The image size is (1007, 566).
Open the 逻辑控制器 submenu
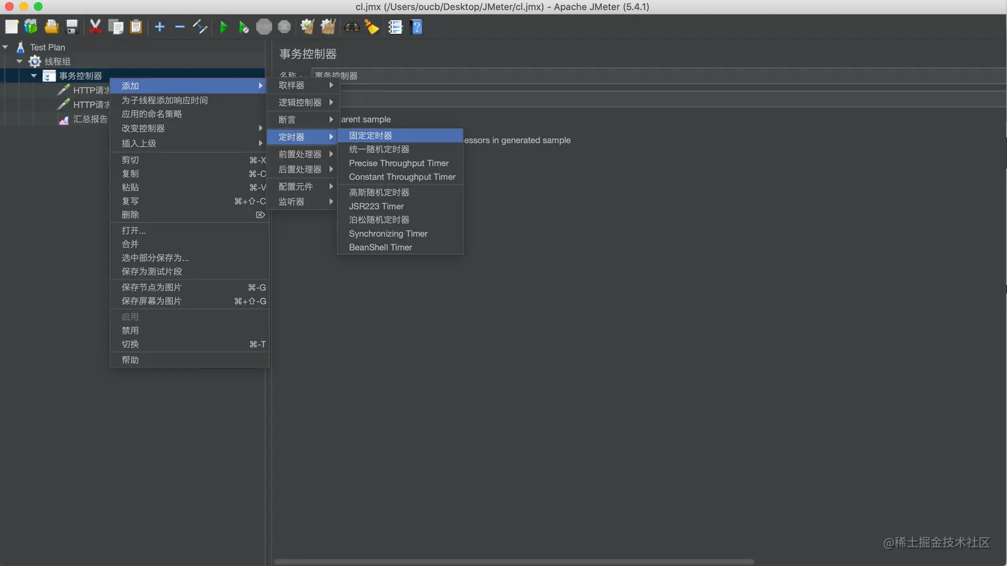click(x=304, y=103)
